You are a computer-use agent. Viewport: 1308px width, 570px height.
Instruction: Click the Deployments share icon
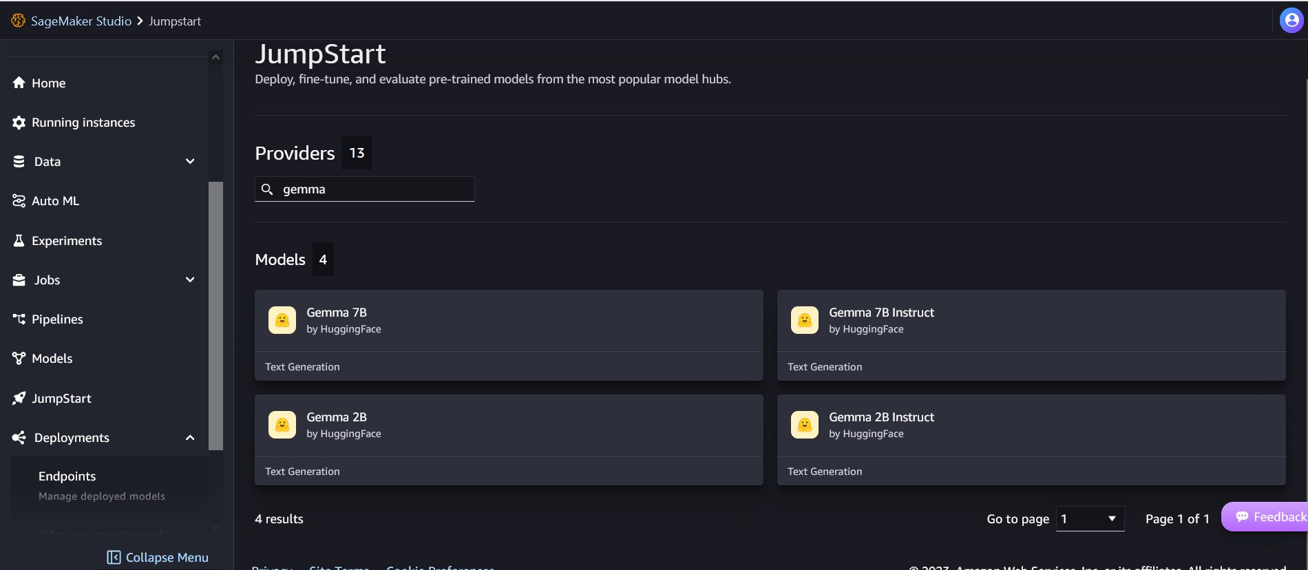point(19,438)
